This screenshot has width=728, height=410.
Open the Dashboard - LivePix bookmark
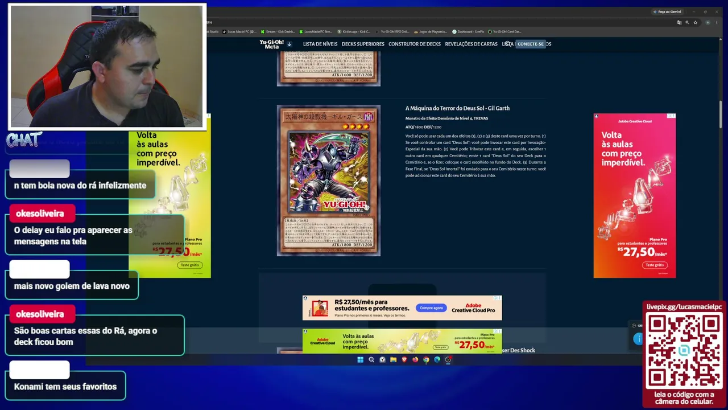click(469, 31)
